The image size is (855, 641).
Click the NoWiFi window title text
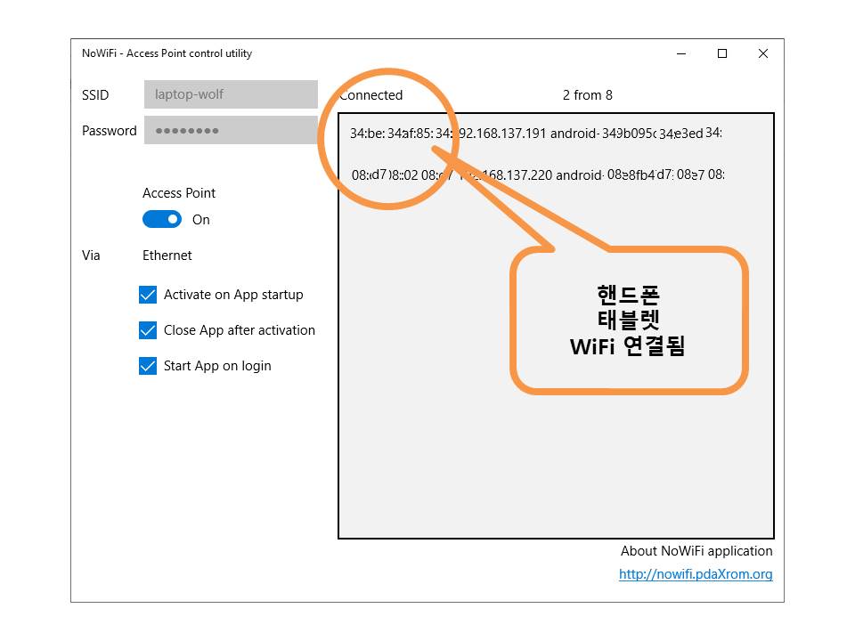(x=167, y=53)
